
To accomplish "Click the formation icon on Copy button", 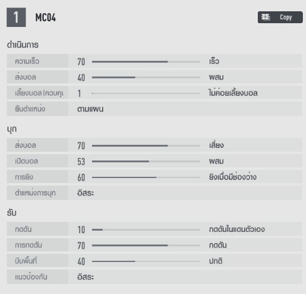I will point(265,17).
